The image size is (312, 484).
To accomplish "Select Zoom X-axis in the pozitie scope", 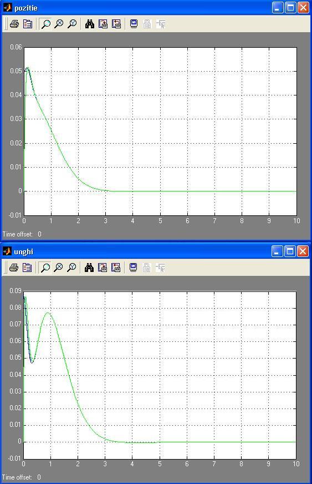I will (59, 24).
